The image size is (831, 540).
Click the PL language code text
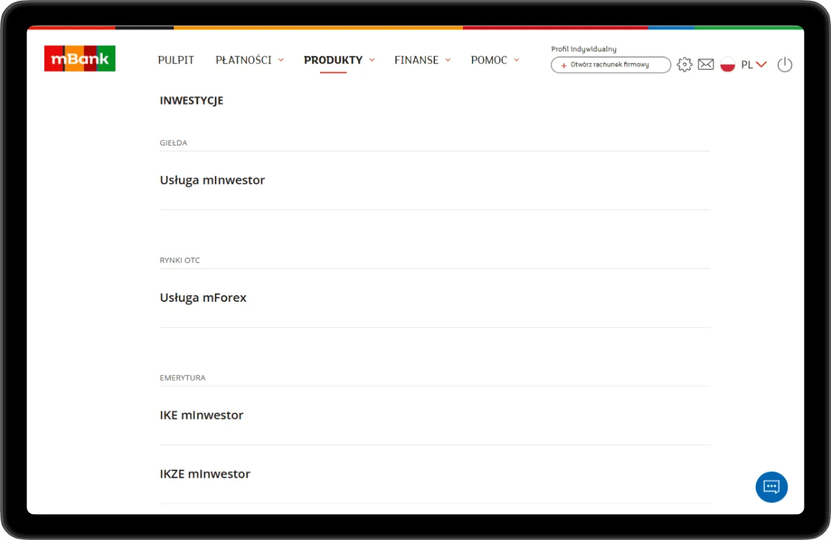(x=747, y=65)
